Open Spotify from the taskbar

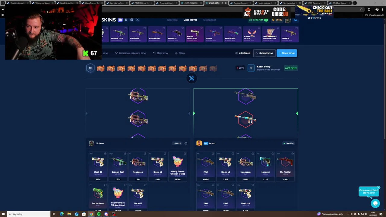[x=99, y=214]
